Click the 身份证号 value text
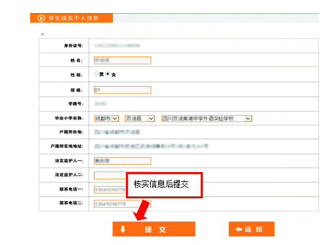This screenshot has height=245, width=330. coord(117,45)
